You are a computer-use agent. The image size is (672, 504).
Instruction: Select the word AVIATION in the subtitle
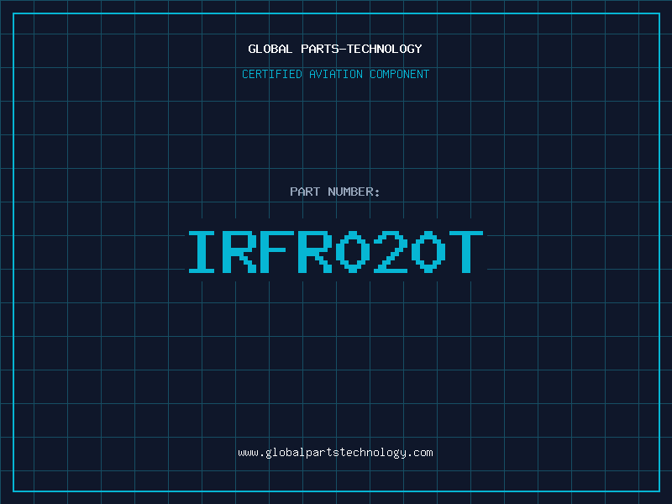[x=335, y=74]
